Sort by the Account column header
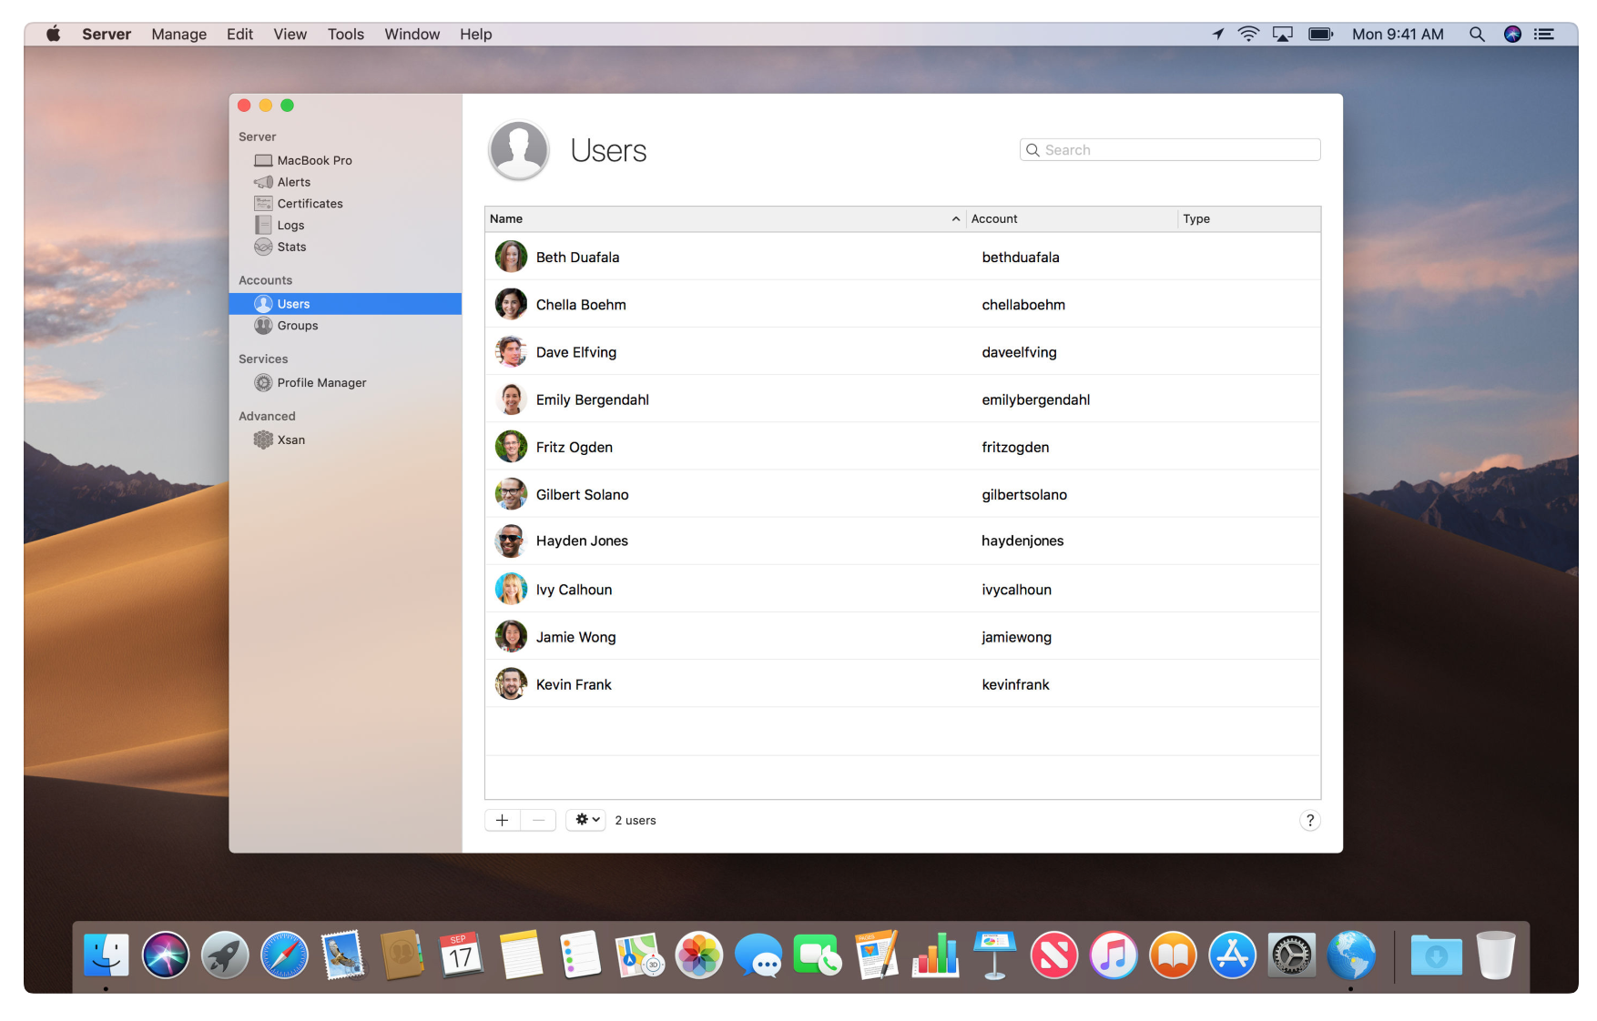This screenshot has width=1597, height=1021. (x=1072, y=218)
